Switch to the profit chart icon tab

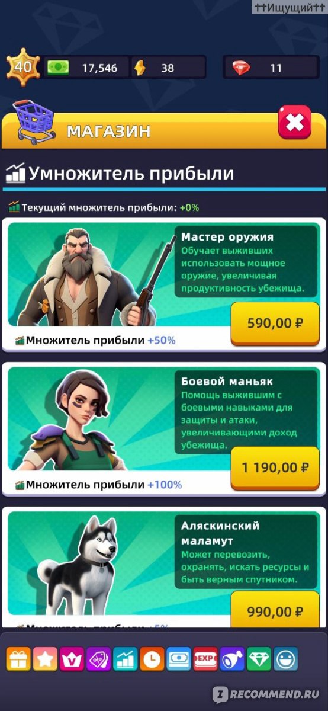click(x=125, y=658)
